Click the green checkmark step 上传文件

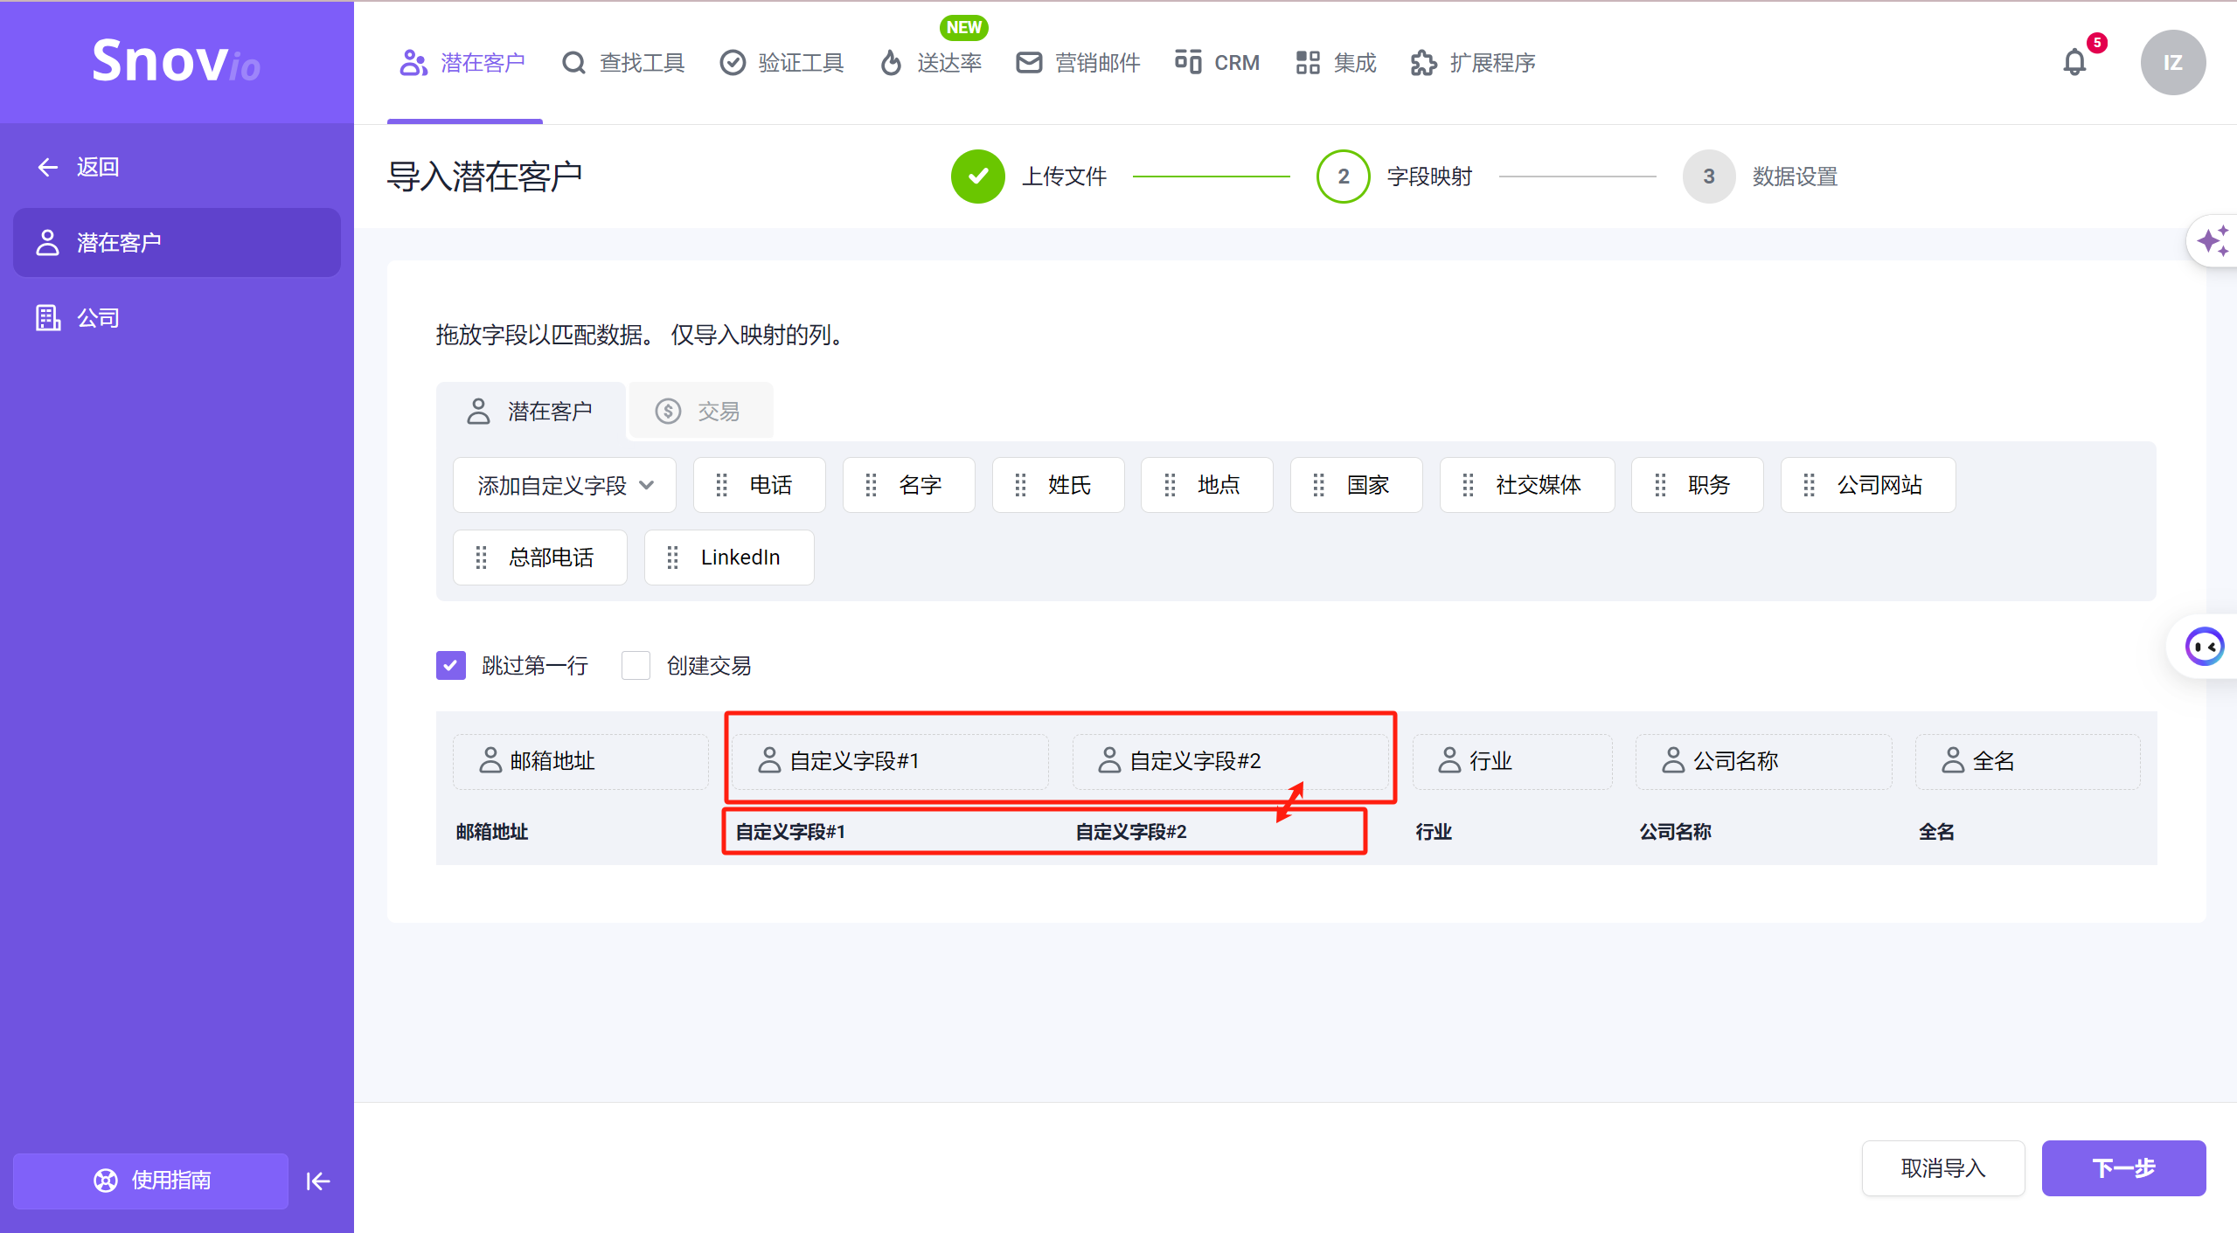978,177
